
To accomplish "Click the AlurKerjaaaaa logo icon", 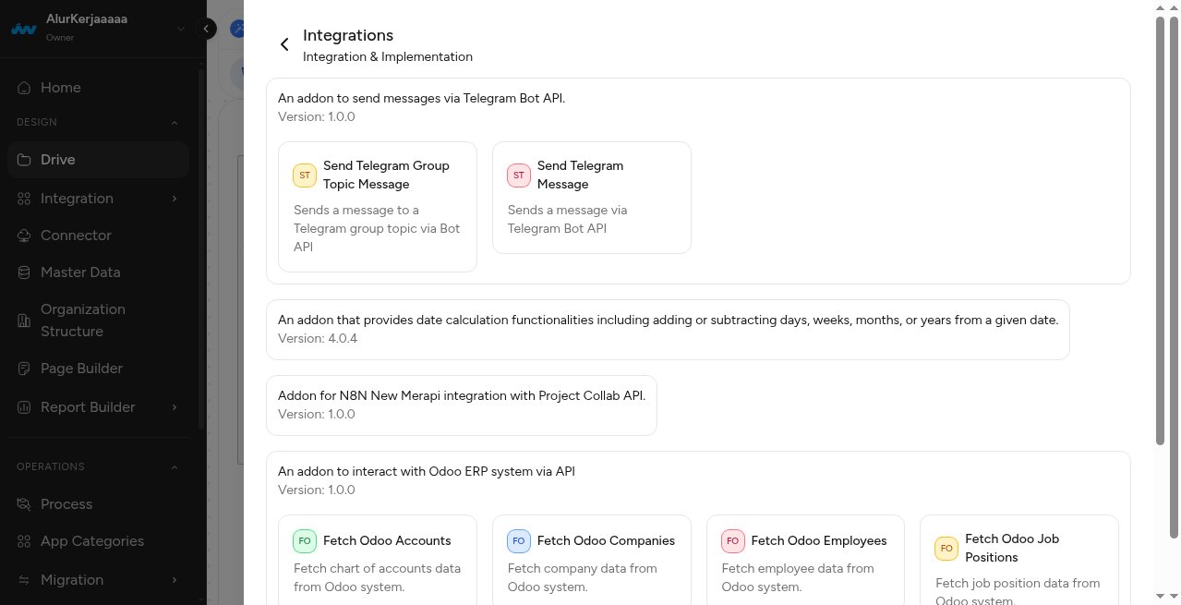I will tap(23, 30).
